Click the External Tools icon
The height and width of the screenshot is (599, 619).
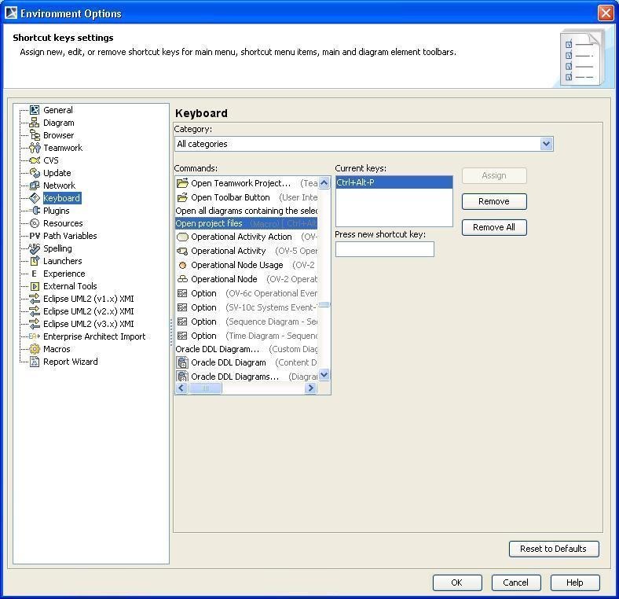(x=35, y=286)
